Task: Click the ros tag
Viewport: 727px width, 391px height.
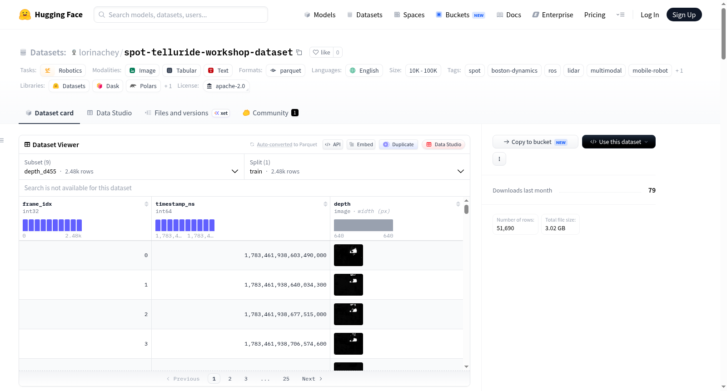Action: [552, 70]
